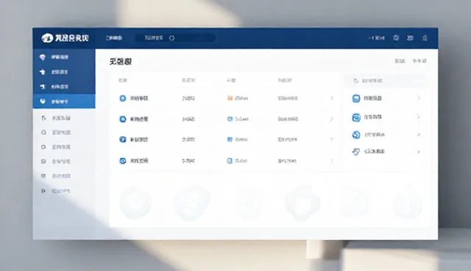Click the small blue type icon in the fourth row
Image resolution: width=471 pixels, height=271 pixels.
(x=230, y=161)
